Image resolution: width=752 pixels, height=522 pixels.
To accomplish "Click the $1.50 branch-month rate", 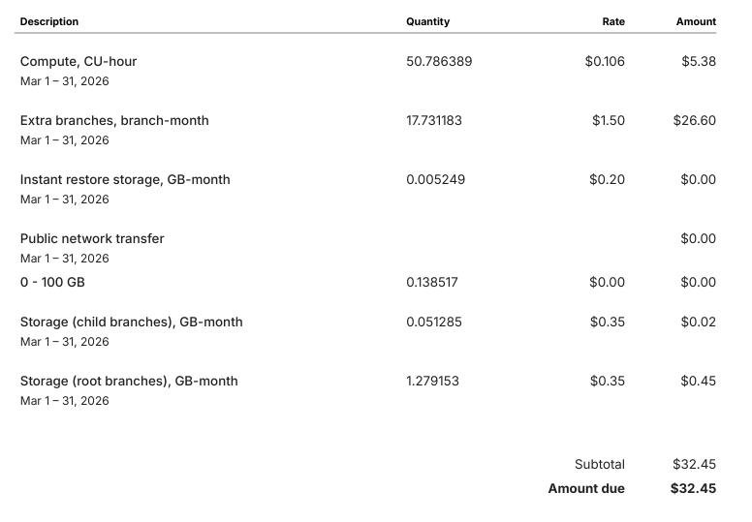I will pyautogui.click(x=608, y=120).
